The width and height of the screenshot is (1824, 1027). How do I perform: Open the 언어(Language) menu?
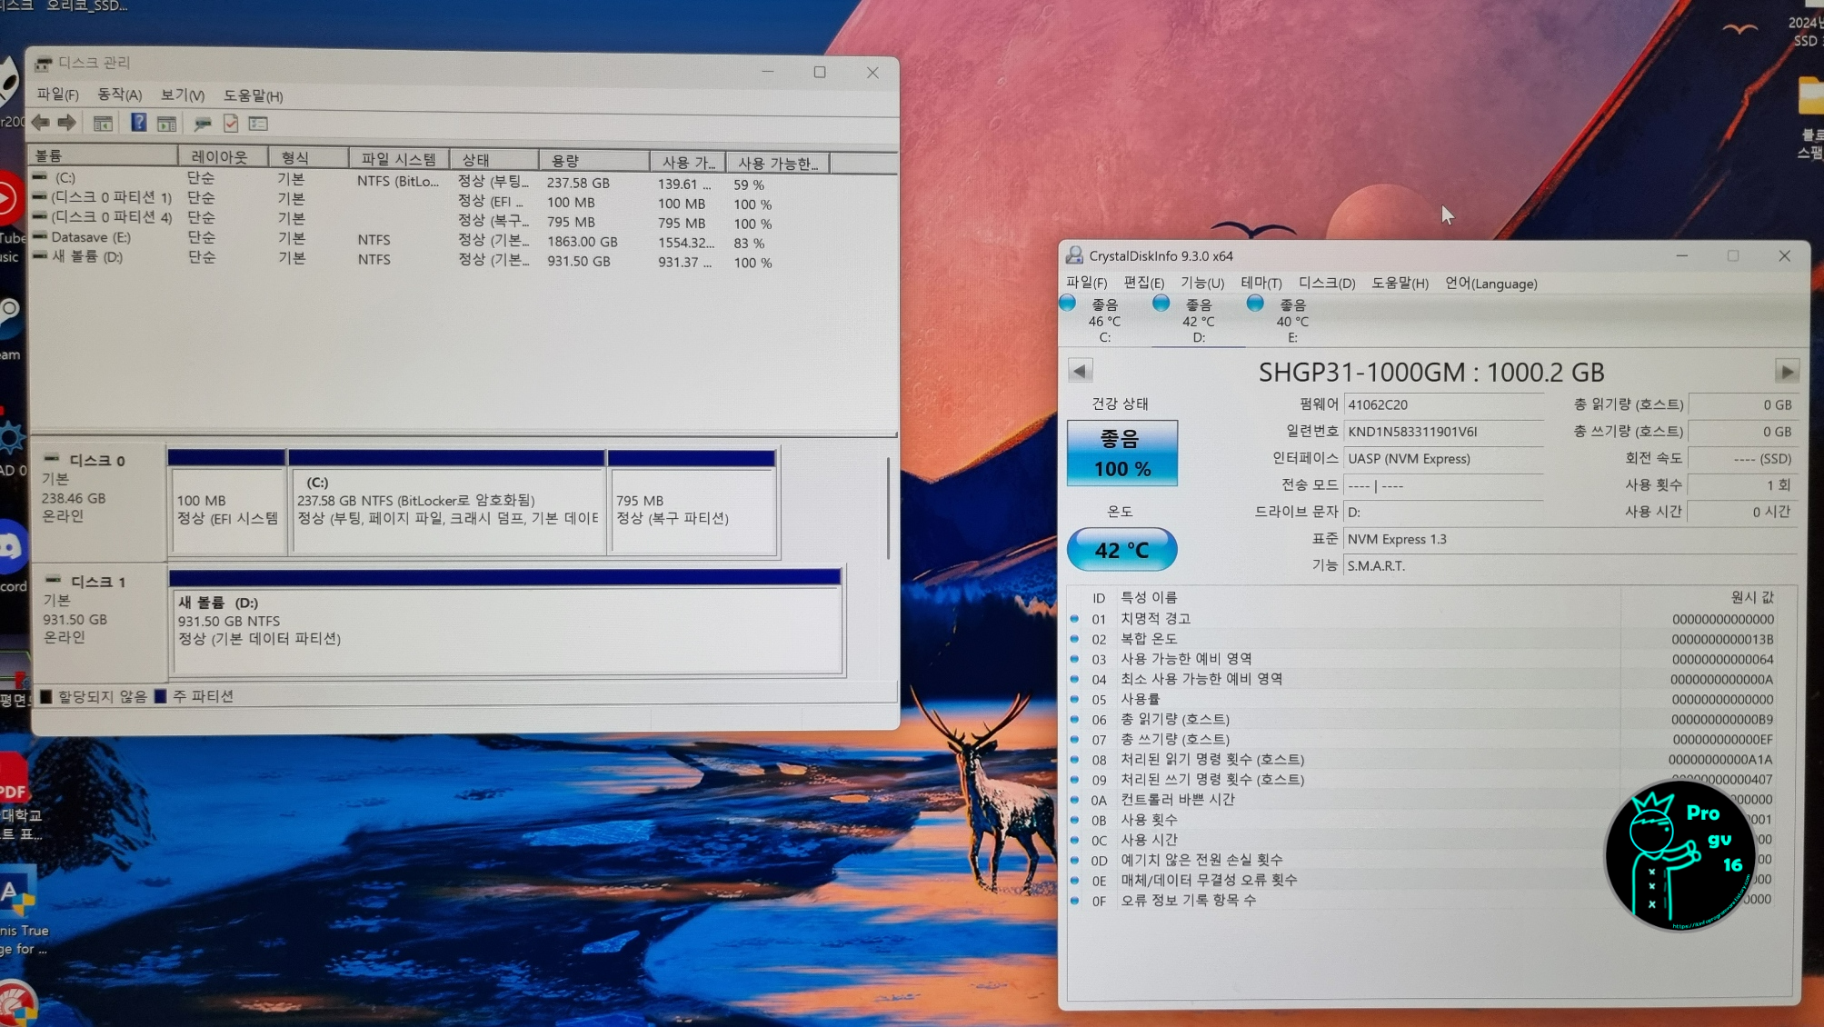[1490, 284]
